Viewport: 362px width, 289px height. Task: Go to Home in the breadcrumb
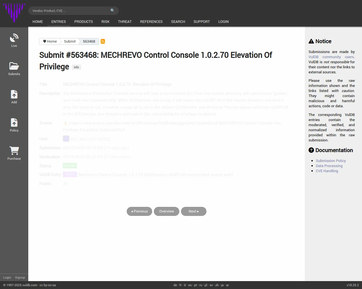[x=50, y=41]
